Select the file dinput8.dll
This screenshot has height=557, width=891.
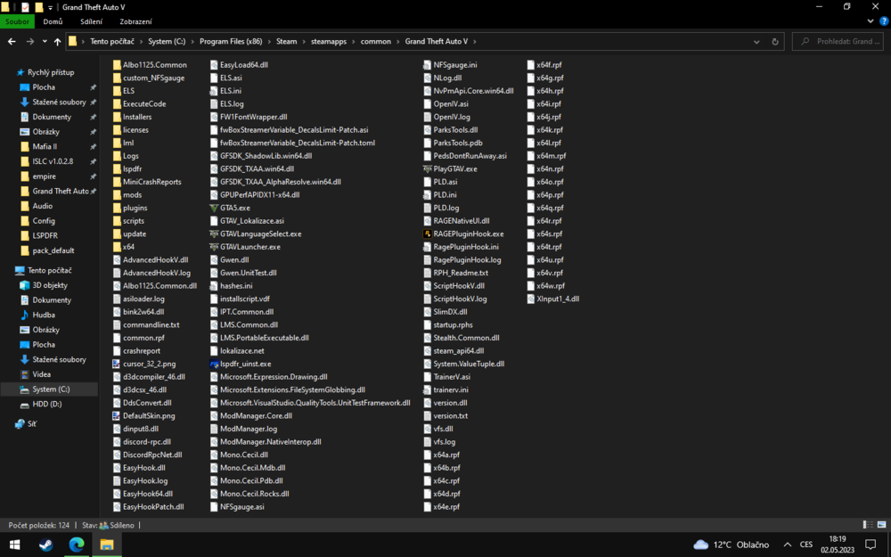[x=141, y=429]
